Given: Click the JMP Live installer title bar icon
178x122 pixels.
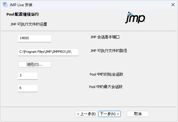Looking at the screenshot, I should pyautogui.click(x=5, y=5).
